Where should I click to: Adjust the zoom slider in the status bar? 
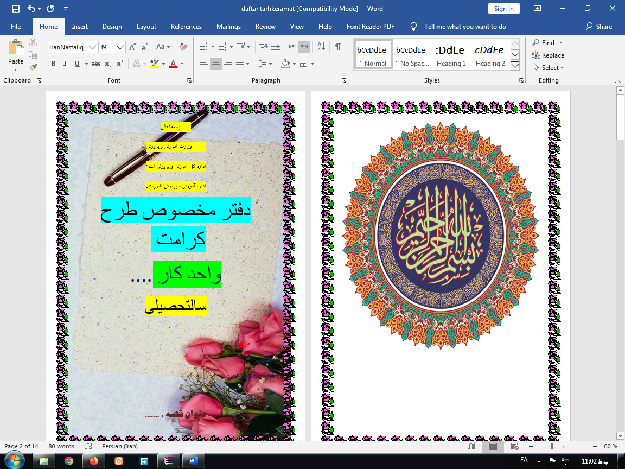click(x=552, y=447)
